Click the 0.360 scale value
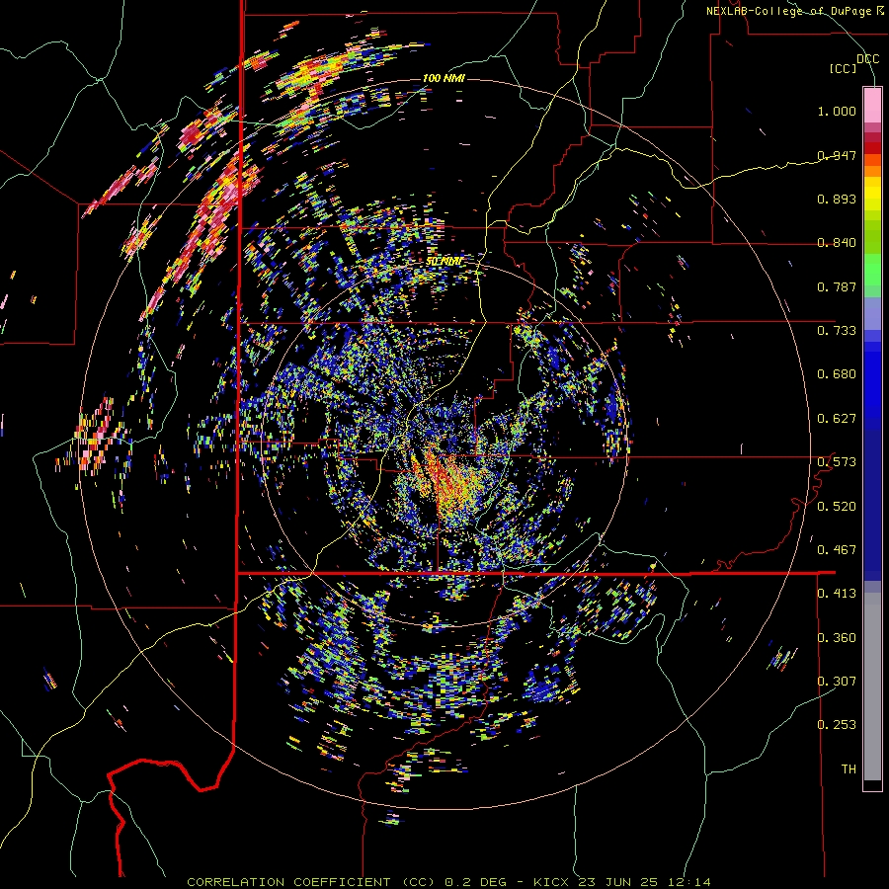The width and height of the screenshot is (889, 889). tap(837, 638)
